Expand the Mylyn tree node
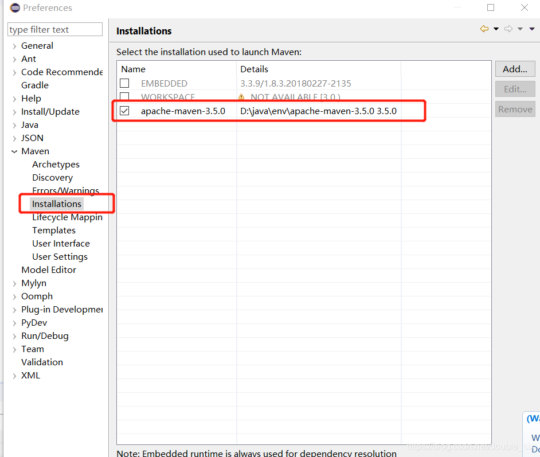Image resolution: width=540 pixels, height=457 pixels. click(14, 283)
